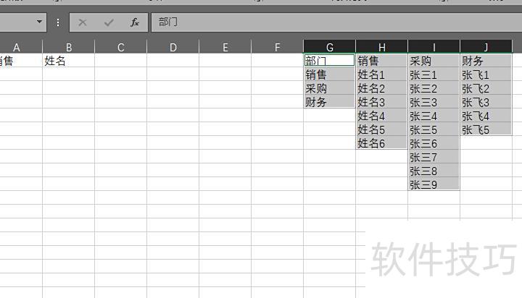The height and width of the screenshot is (298, 522).
Task: Click cell B1 containing 姓名
Action: point(69,61)
